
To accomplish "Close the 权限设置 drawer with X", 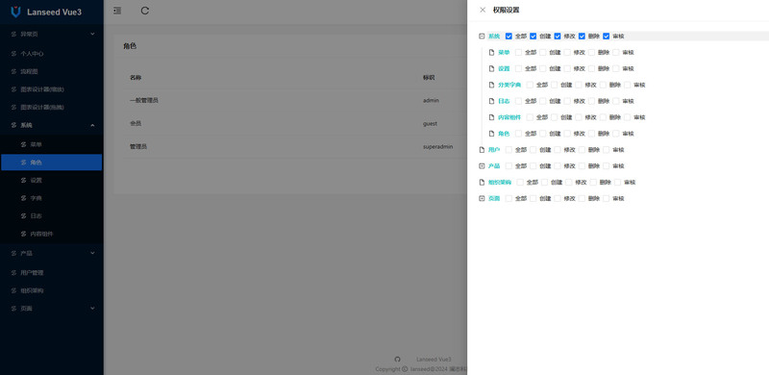I will [483, 10].
